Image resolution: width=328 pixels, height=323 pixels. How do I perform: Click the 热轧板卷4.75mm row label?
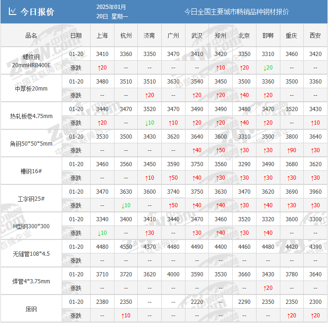tap(31, 116)
